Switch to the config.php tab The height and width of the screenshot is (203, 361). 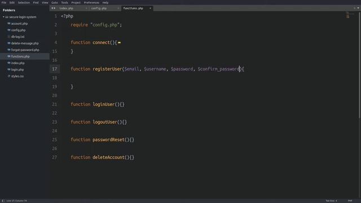click(99, 8)
